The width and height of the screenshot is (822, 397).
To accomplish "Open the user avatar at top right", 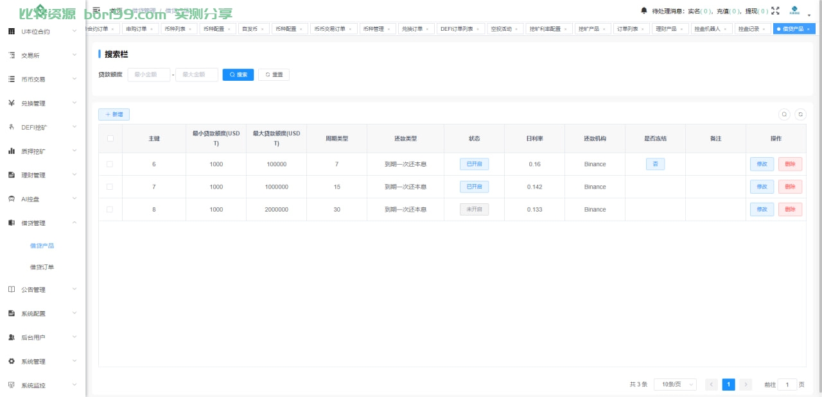I will 794,11.
